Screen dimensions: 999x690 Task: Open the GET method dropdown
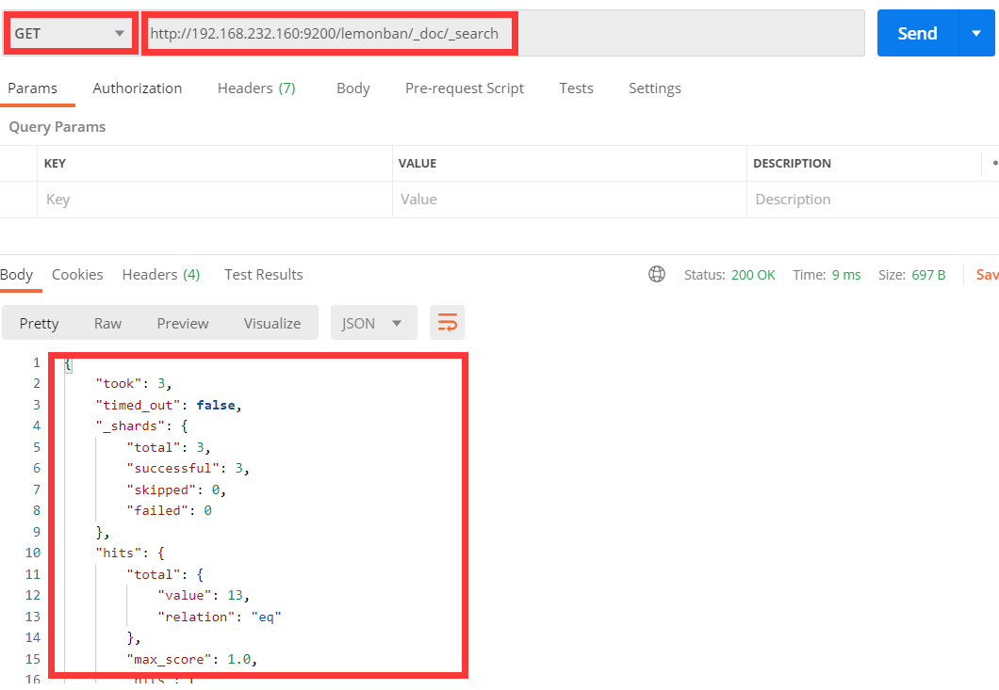pyautogui.click(x=70, y=34)
